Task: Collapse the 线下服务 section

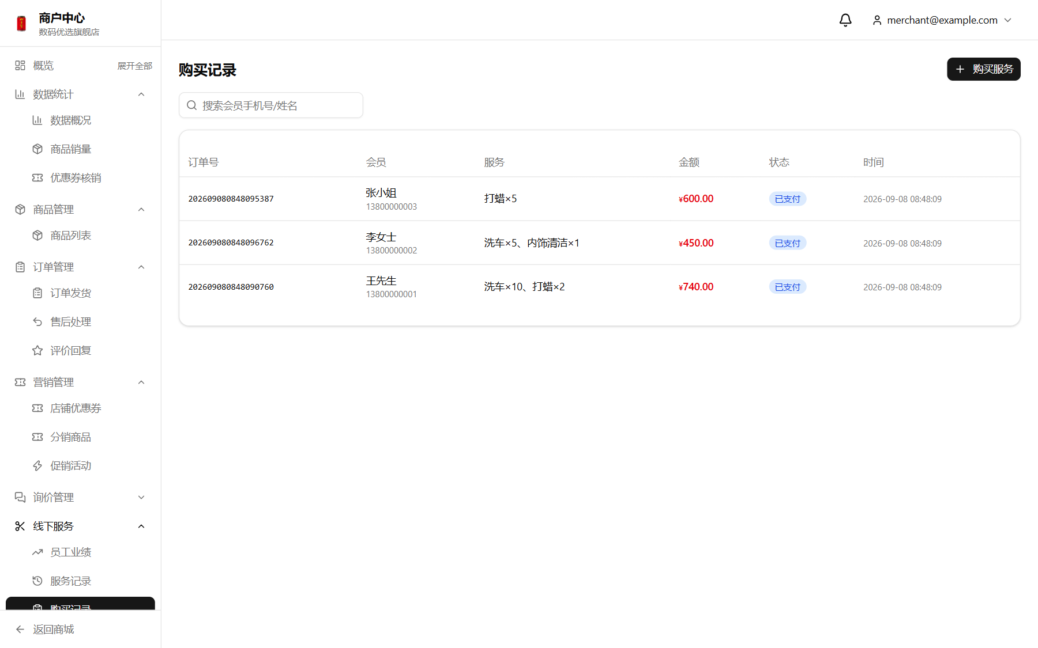Action: [x=141, y=526]
